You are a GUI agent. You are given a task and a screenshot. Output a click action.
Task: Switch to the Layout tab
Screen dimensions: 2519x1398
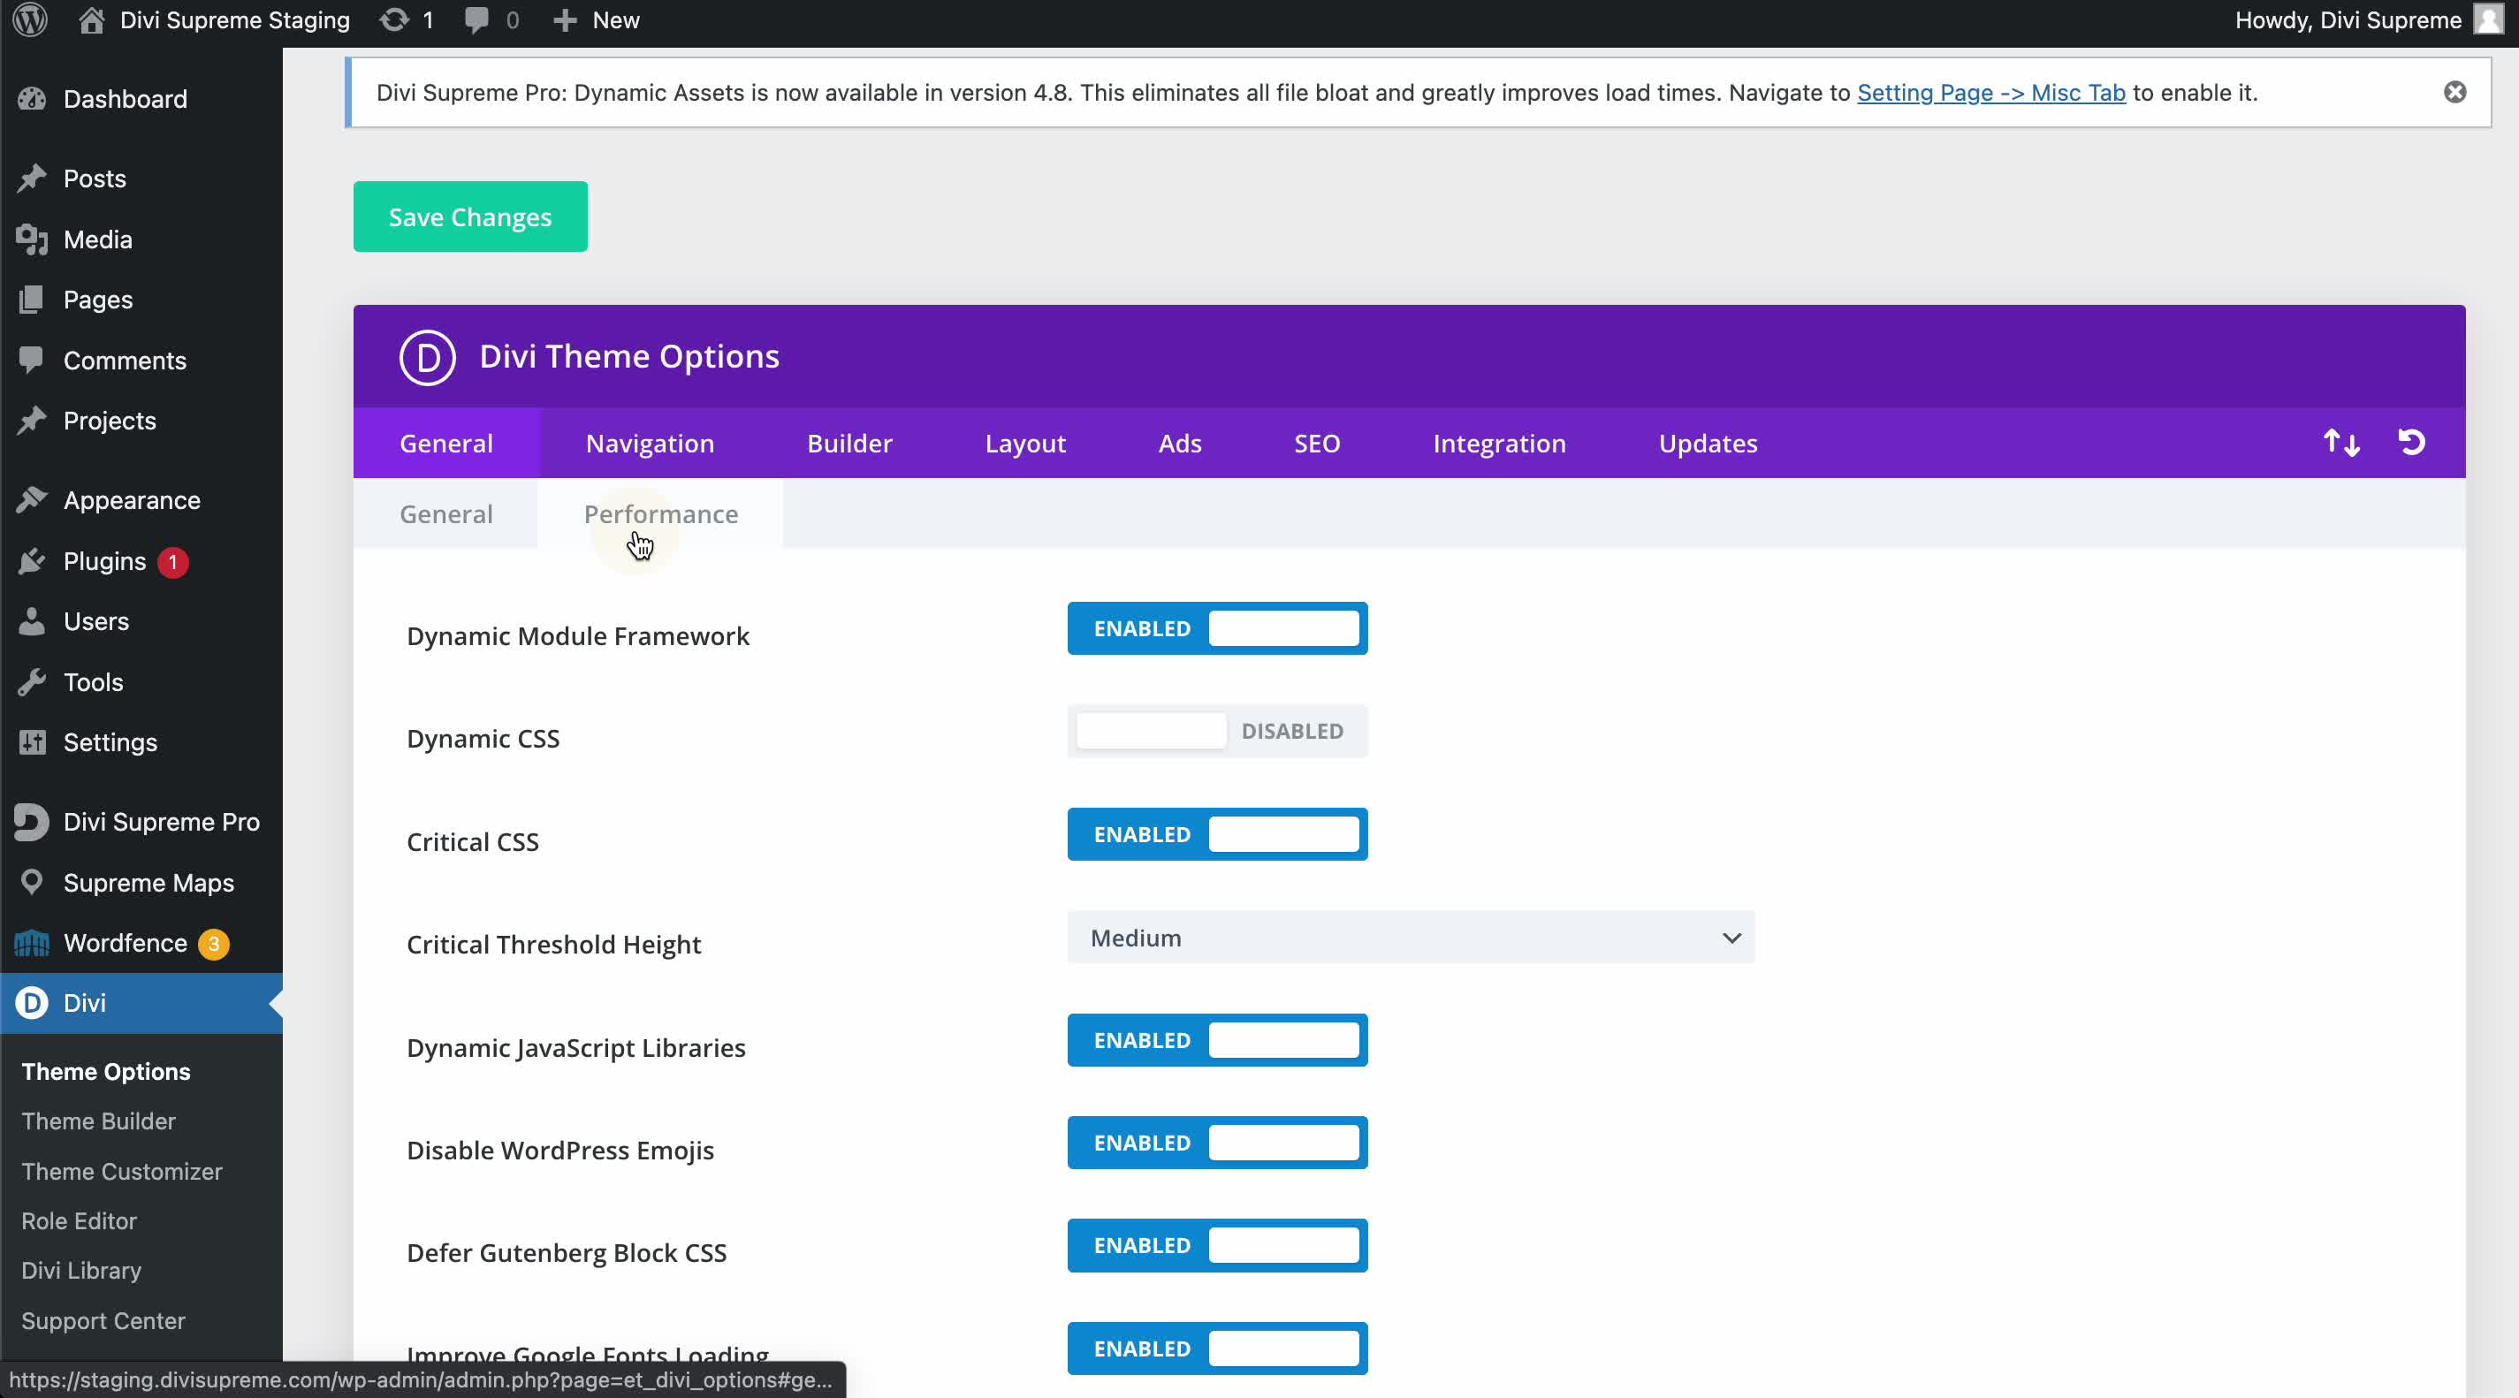pyautogui.click(x=1024, y=443)
